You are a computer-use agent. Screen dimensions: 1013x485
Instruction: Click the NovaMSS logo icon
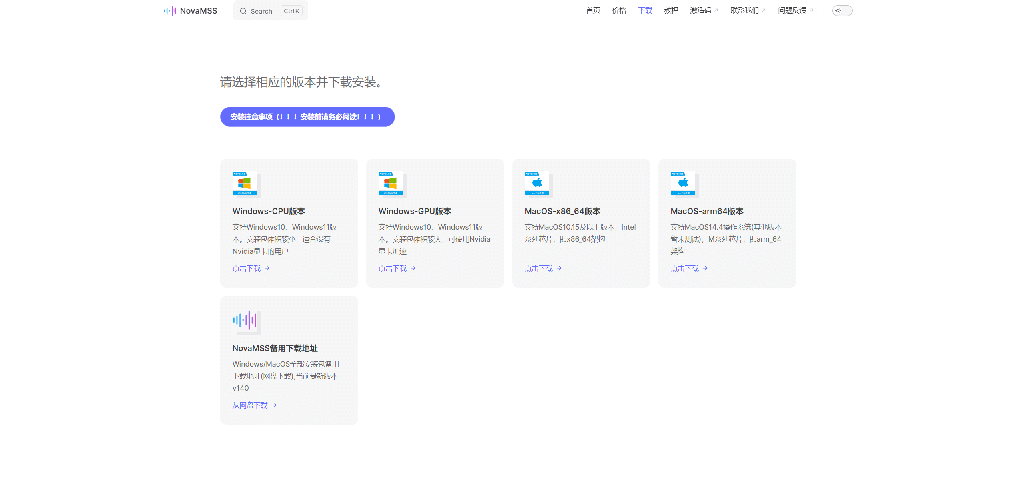click(170, 10)
